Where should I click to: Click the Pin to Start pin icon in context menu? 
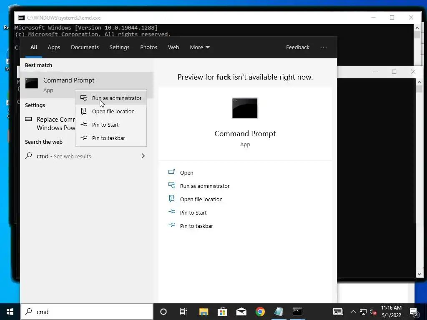tap(84, 124)
